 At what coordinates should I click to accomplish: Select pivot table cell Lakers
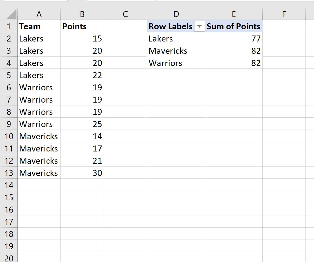[176, 38]
